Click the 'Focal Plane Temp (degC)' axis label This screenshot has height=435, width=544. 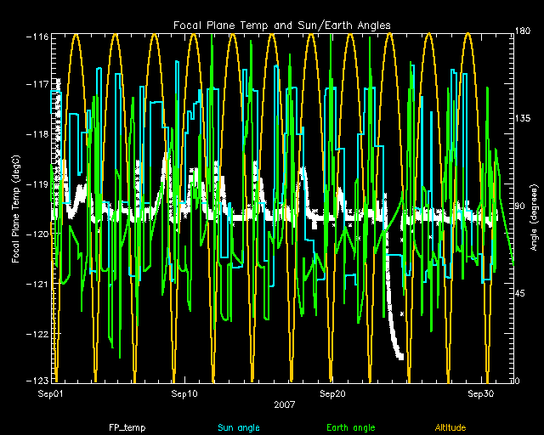coord(16,208)
